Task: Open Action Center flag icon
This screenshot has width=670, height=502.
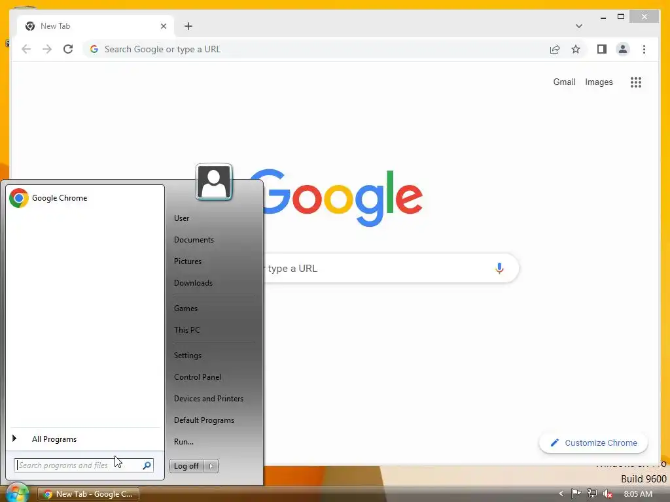Action: click(x=576, y=494)
